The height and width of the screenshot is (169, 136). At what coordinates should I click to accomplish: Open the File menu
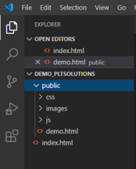point(27,8)
